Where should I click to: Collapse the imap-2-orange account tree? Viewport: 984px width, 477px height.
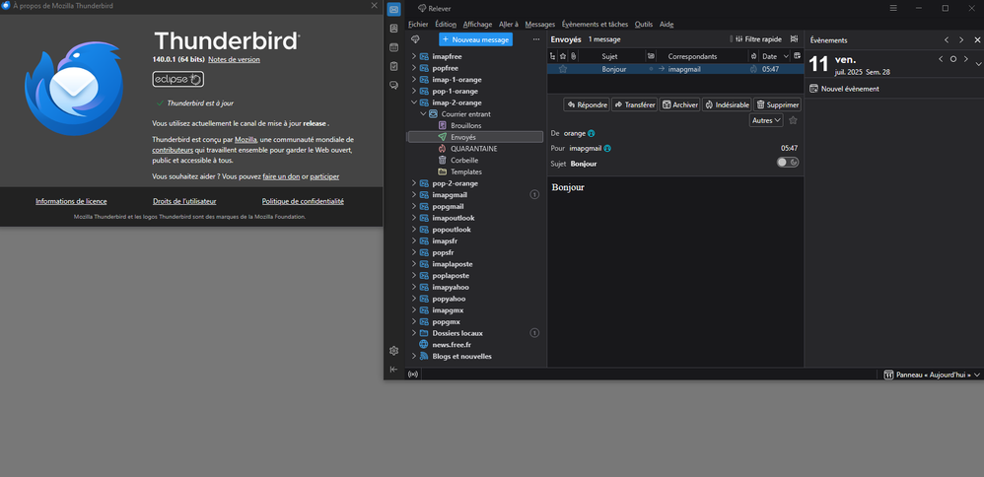click(414, 102)
